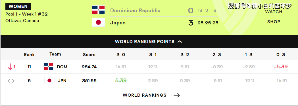Click the Japan team name
This screenshot has height=106, width=298.
coord(118,23)
